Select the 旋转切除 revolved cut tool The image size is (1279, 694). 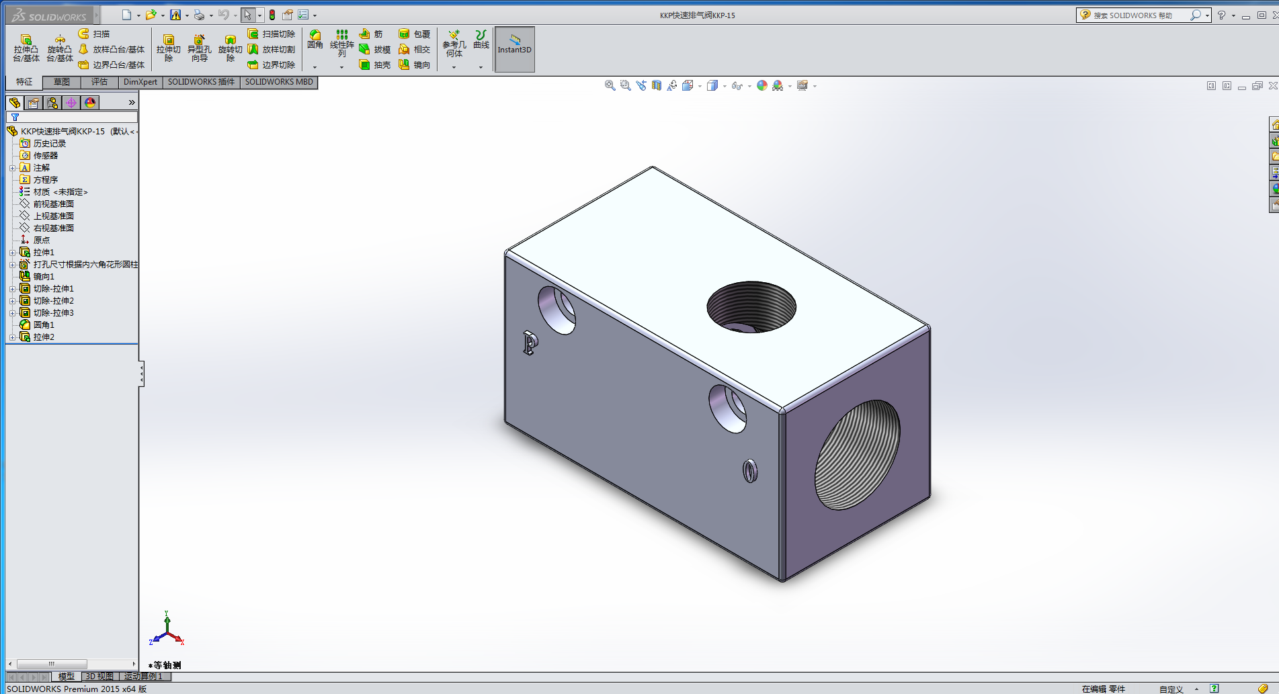click(230, 48)
